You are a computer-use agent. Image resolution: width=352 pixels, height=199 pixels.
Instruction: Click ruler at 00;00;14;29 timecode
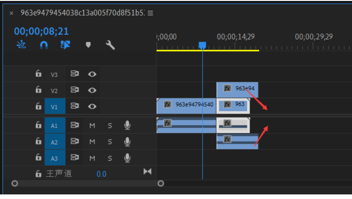pyautogui.click(x=236, y=37)
